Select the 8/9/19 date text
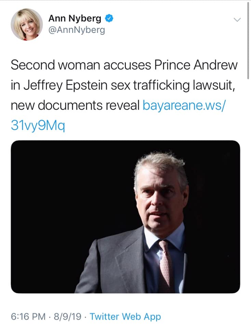Image resolution: width=251 pixels, height=329 pixels. (x=67, y=317)
